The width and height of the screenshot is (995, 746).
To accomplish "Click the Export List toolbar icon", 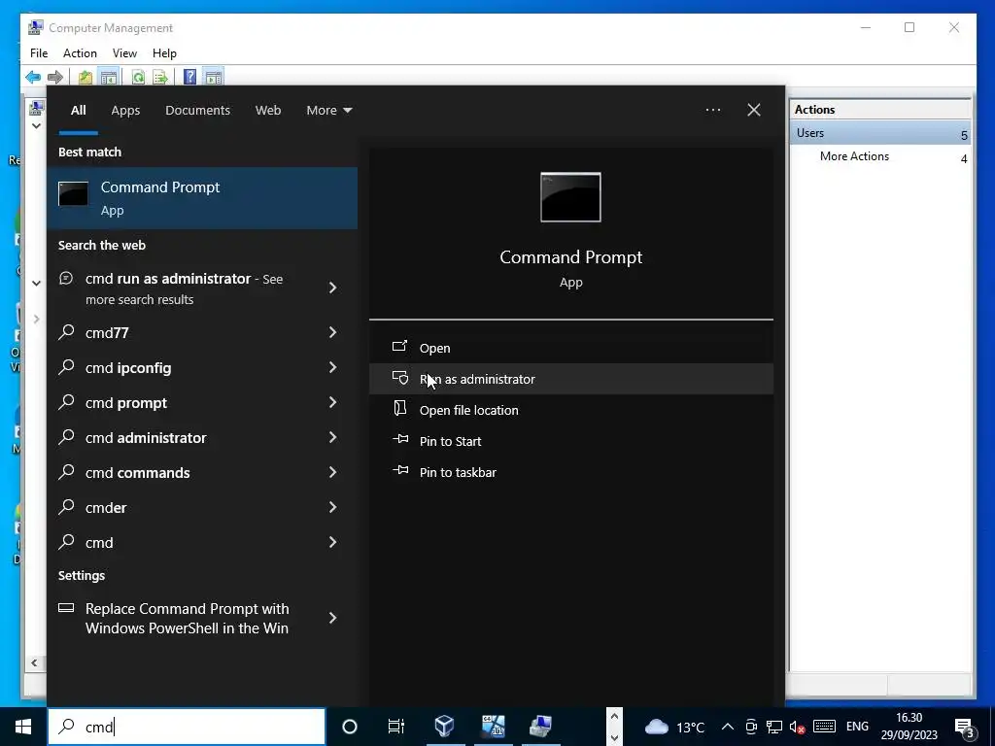I will pyautogui.click(x=160, y=78).
